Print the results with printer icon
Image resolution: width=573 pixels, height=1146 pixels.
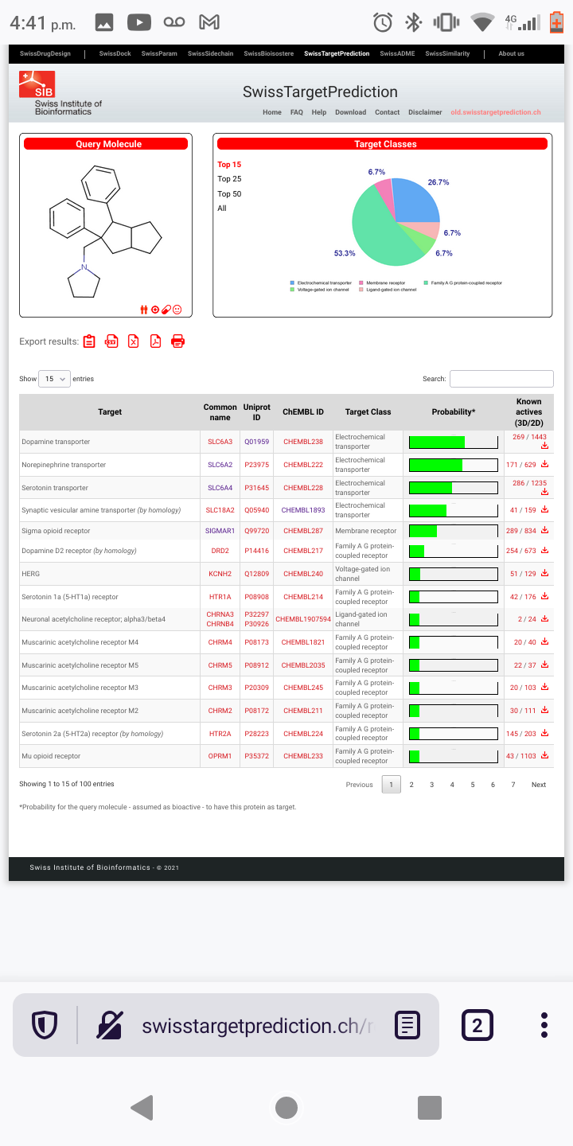click(177, 341)
